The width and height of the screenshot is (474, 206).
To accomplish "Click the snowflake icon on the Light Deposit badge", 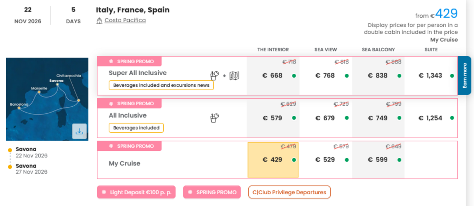I will tap(104, 192).
